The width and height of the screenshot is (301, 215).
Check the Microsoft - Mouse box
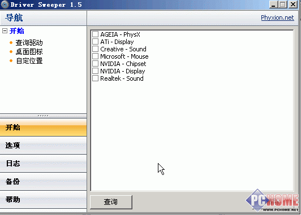pos(95,56)
